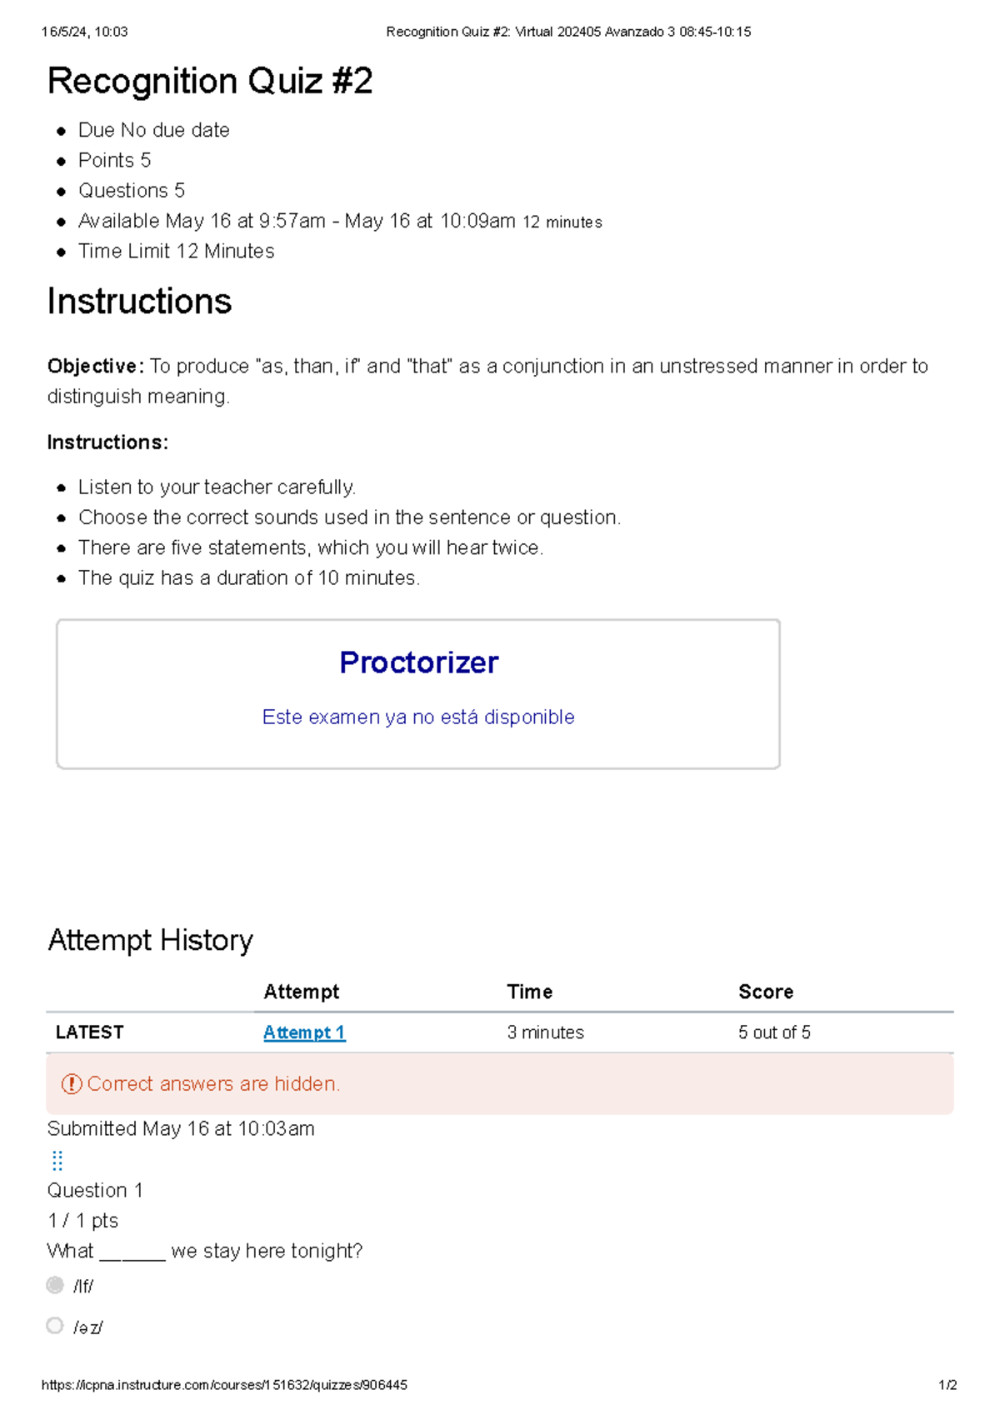1000x1415 pixels.
Task: Click the 'Correct answers are hidden' notice
Action: point(213,1083)
